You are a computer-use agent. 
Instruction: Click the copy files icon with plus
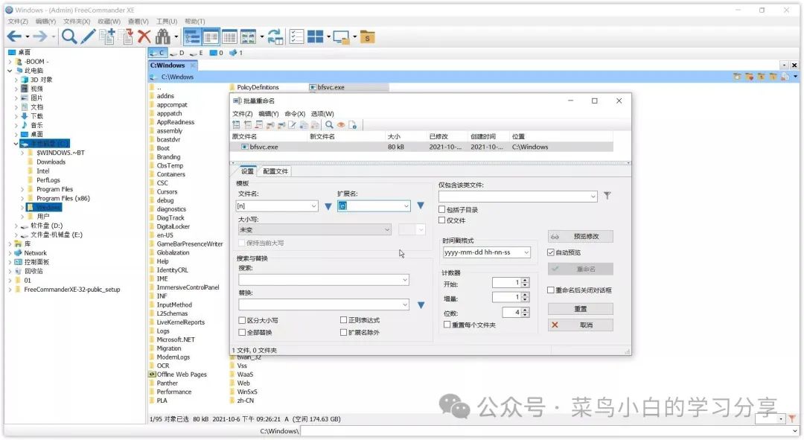(x=107, y=36)
